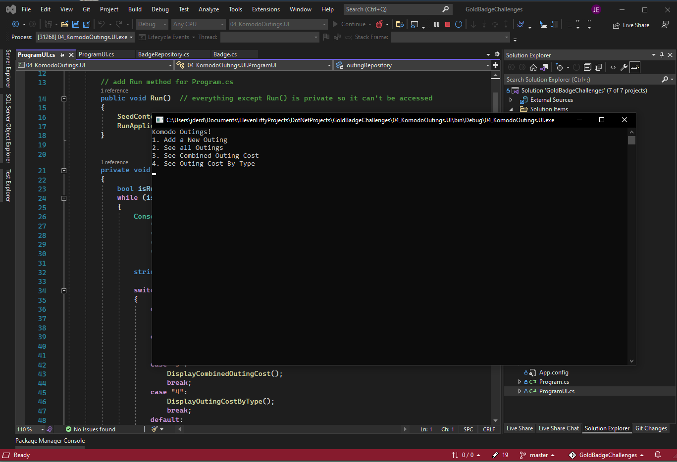Click the user account badge JE
Image resolution: width=677 pixels, height=462 pixels.
pos(596,9)
